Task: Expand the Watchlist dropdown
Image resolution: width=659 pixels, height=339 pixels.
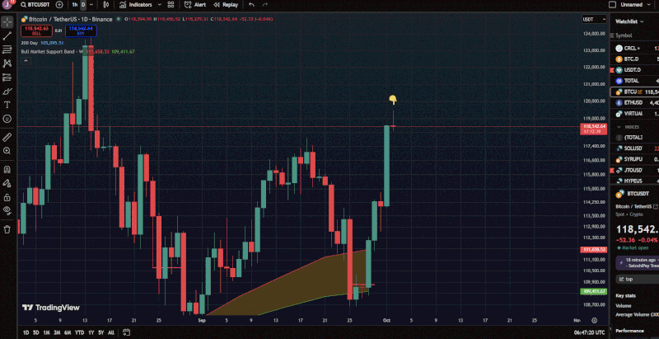Action: 629,21
